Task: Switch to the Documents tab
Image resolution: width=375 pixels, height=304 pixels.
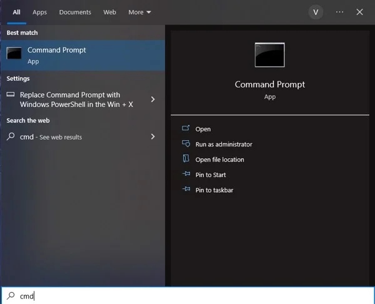Action: (75, 13)
